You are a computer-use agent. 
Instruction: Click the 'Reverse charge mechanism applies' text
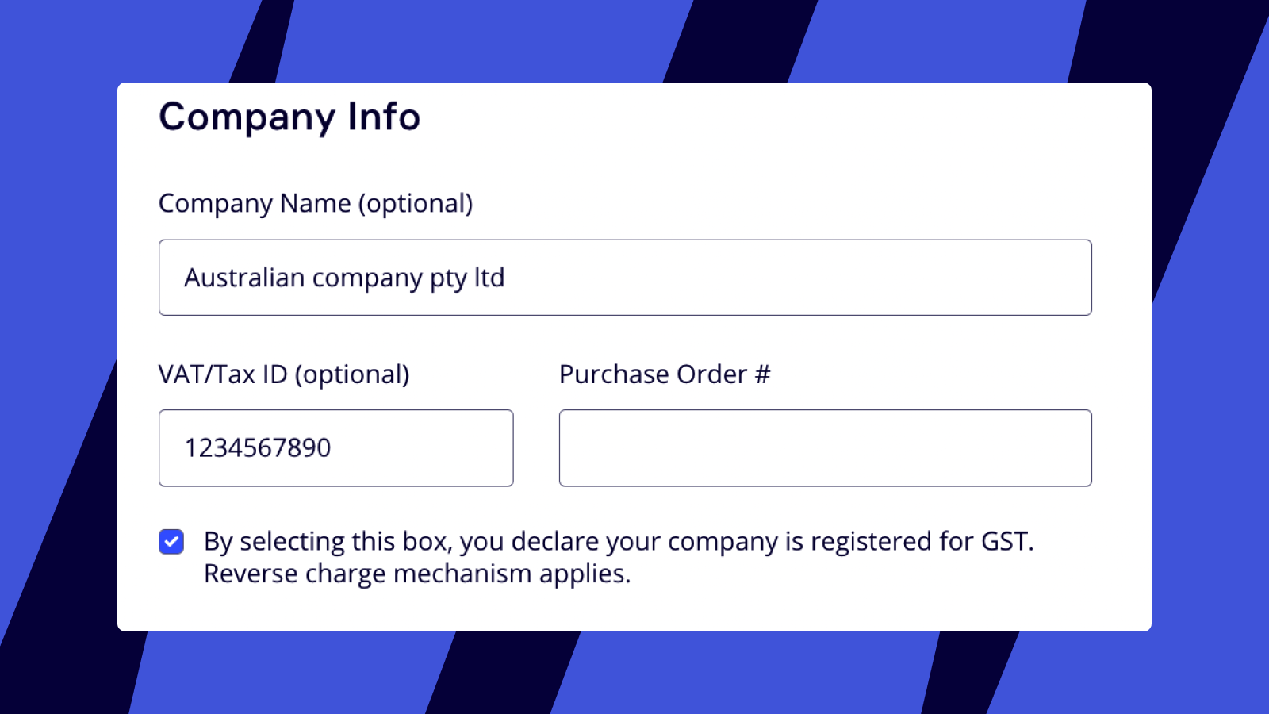(x=418, y=573)
